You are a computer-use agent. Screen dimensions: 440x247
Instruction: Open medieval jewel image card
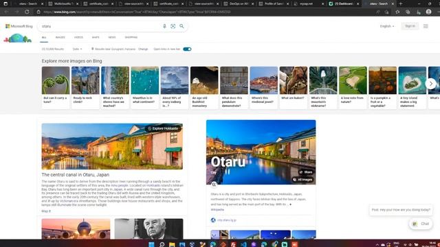(x=264, y=87)
